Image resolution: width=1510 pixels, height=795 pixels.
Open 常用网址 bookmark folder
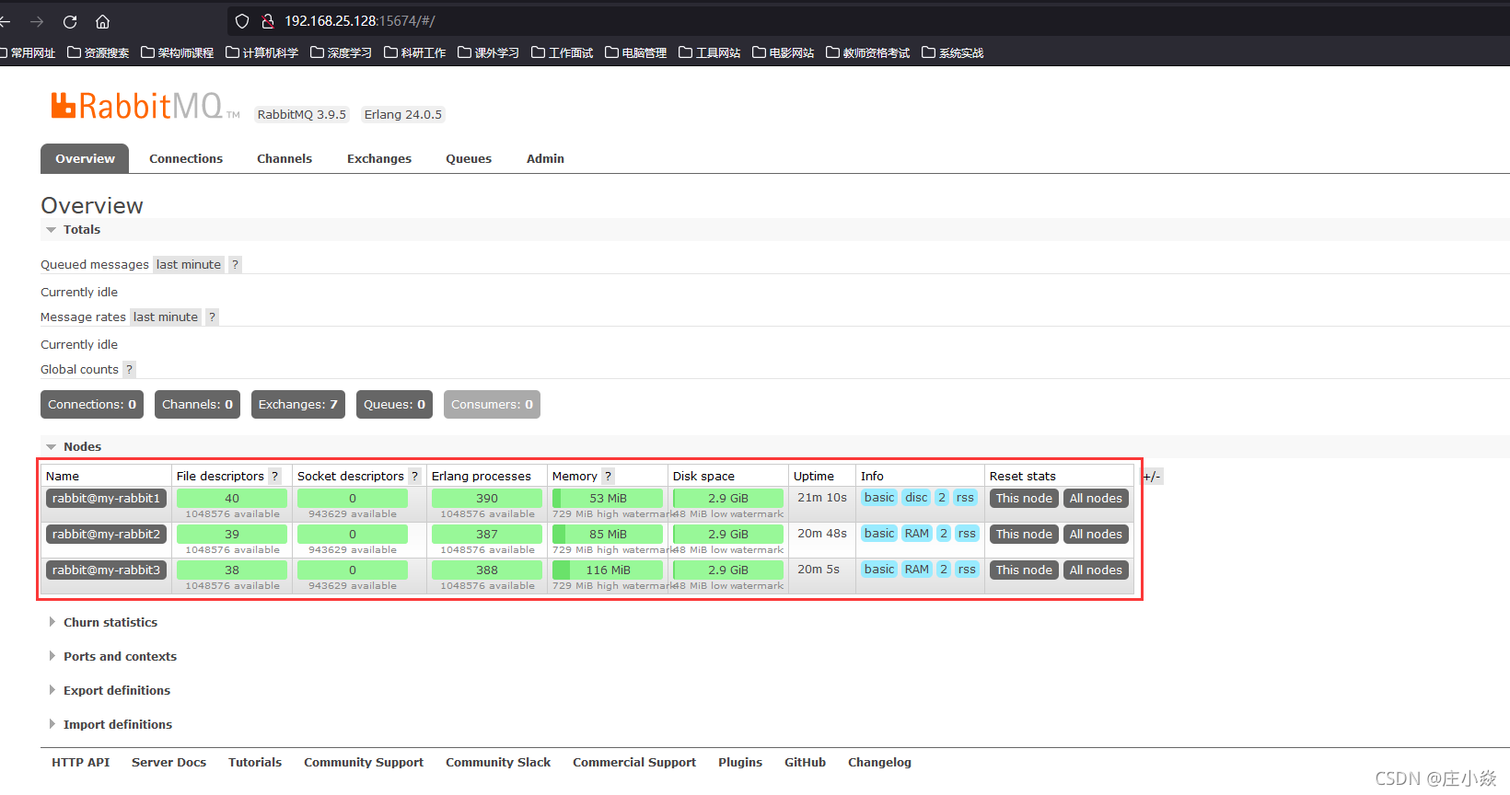[x=28, y=53]
